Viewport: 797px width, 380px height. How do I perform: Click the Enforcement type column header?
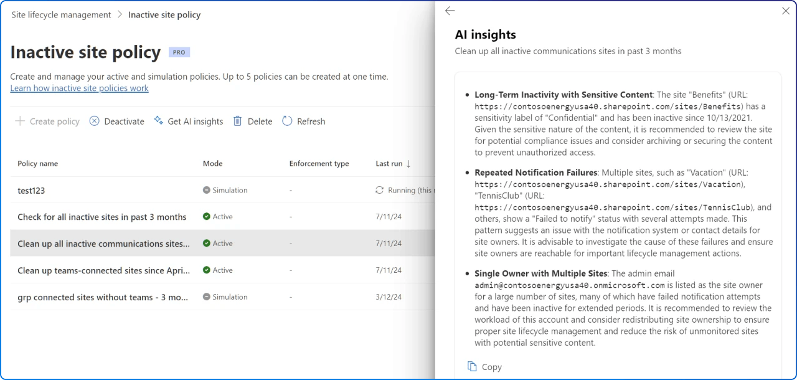click(x=319, y=163)
